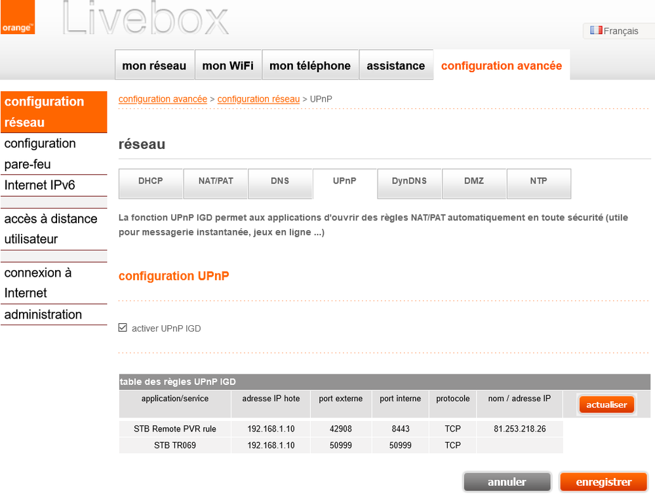Switch to mon WiFi tab

click(x=228, y=65)
